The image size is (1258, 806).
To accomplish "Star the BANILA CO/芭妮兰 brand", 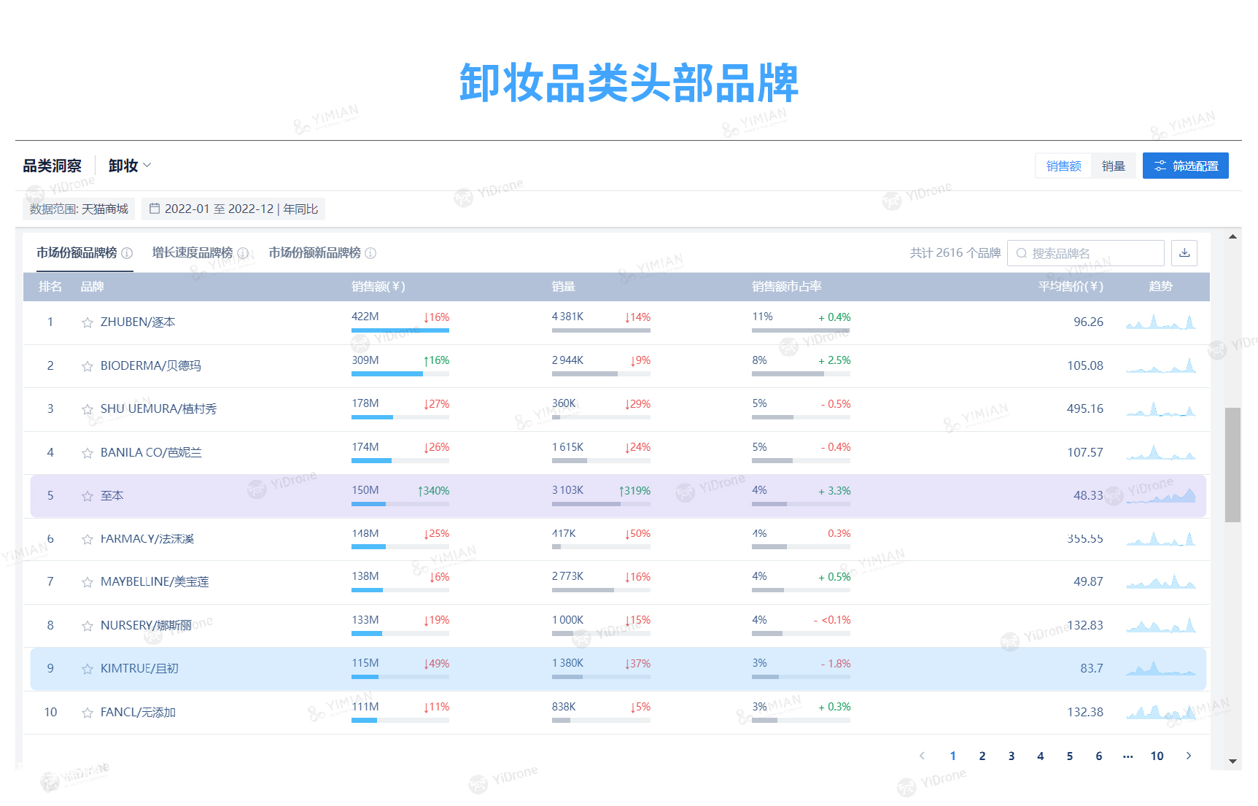I will pyautogui.click(x=88, y=453).
